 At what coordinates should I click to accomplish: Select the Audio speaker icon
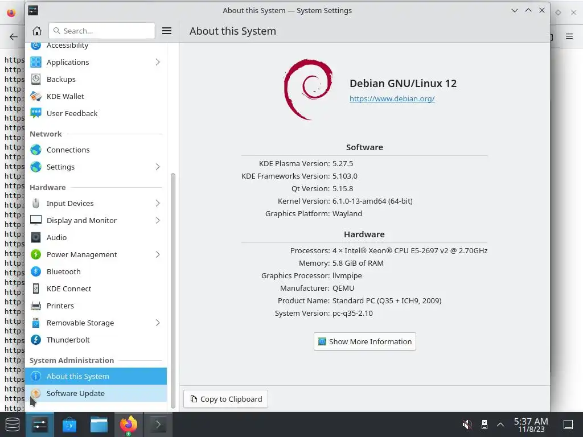coord(36,237)
